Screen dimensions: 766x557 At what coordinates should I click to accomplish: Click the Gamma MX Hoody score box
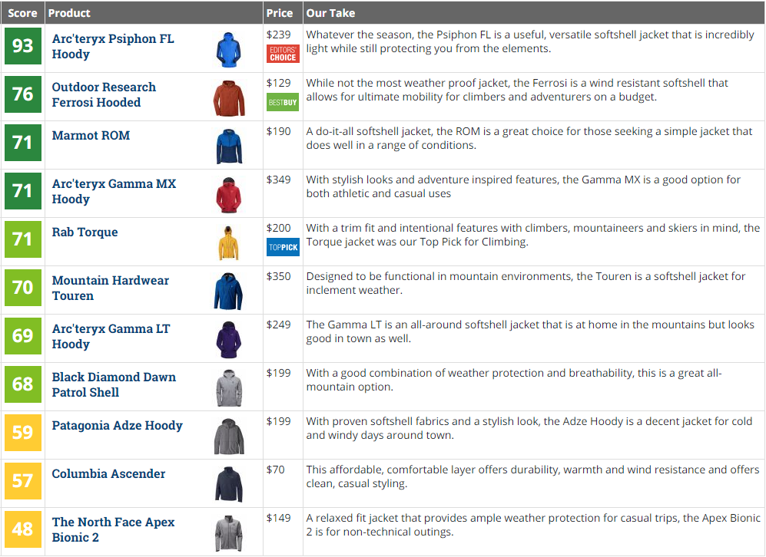pos(23,191)
